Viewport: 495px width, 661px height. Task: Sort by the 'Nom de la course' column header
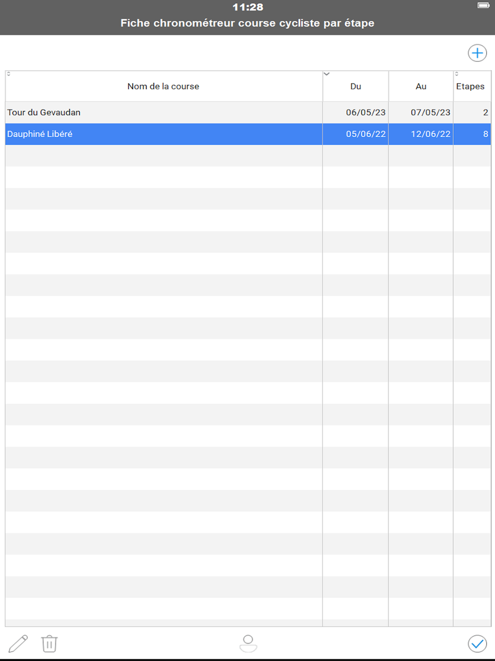164,86
